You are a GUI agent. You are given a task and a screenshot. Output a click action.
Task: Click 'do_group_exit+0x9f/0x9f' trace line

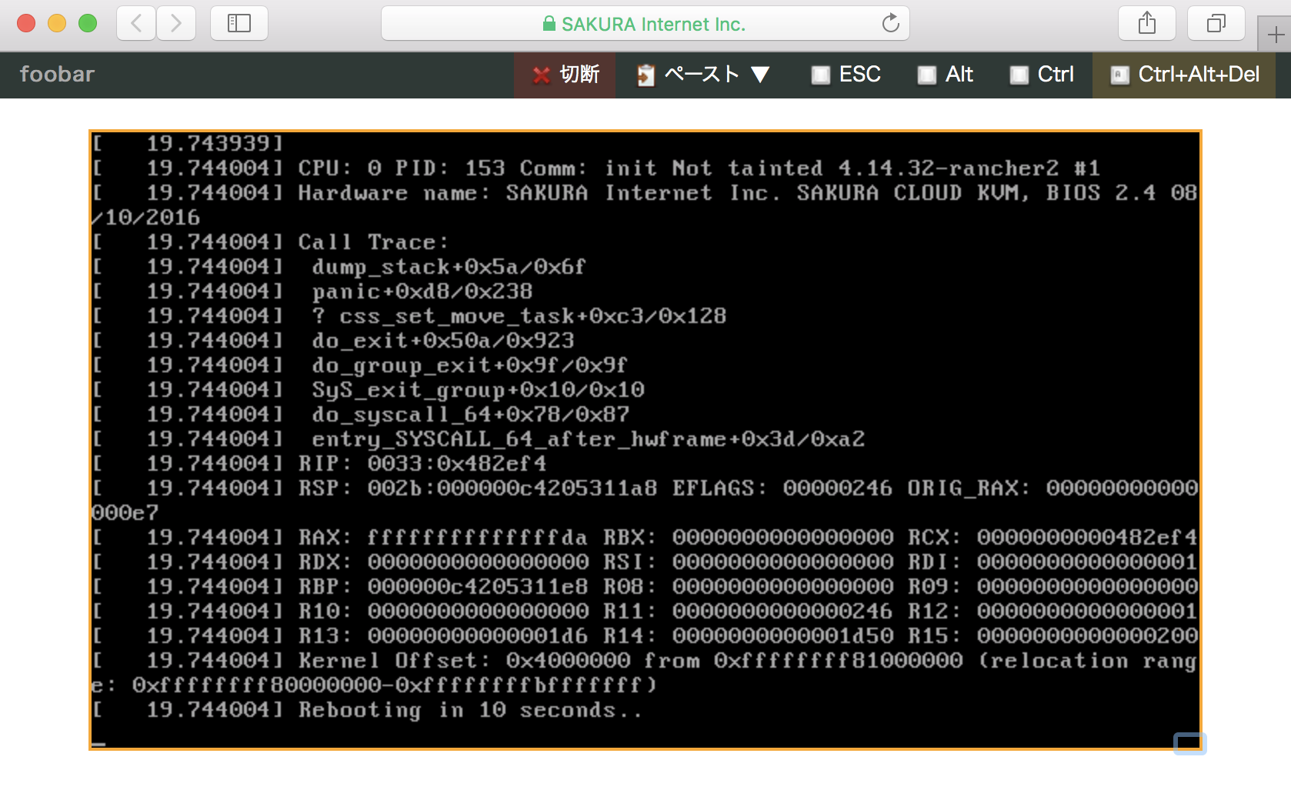point(360,365)
